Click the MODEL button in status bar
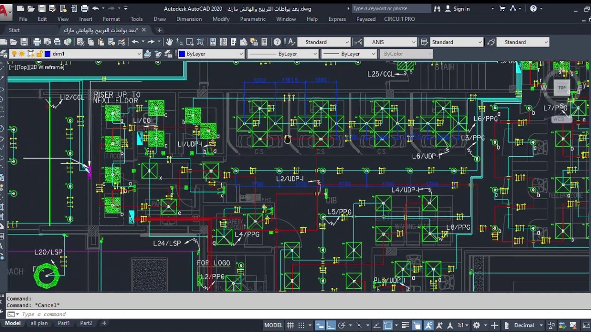This screenshot has height=332, width=591. [273, 325]
